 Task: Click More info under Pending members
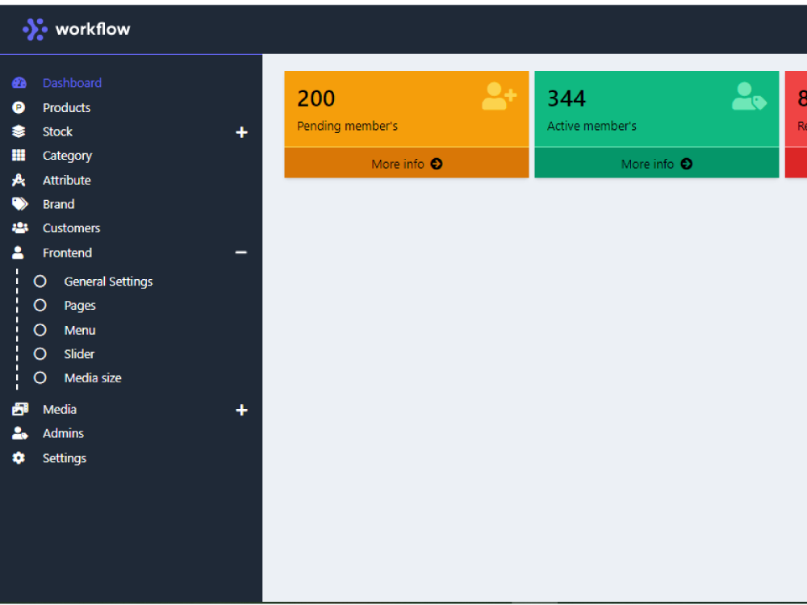point(407,164)
